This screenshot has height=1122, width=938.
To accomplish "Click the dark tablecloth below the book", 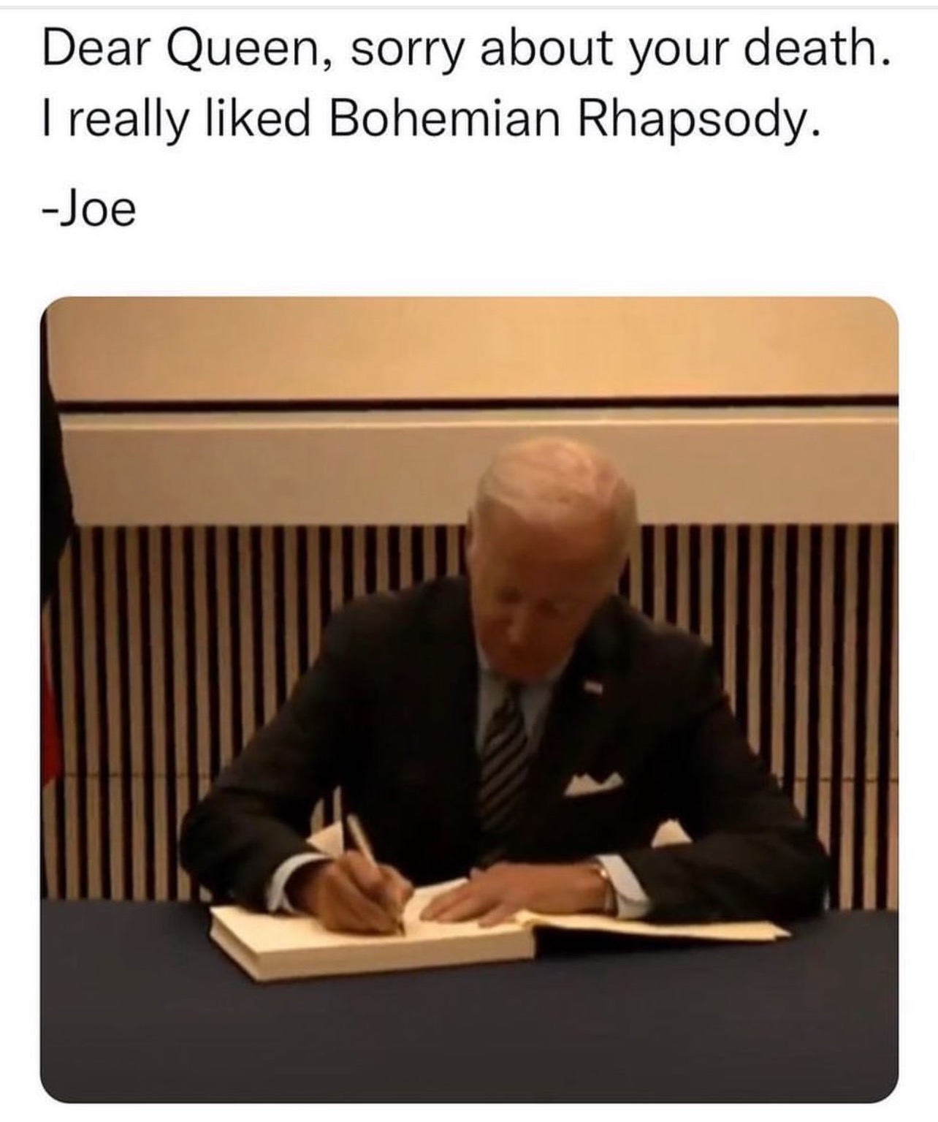I will [x=469, y=1038].
